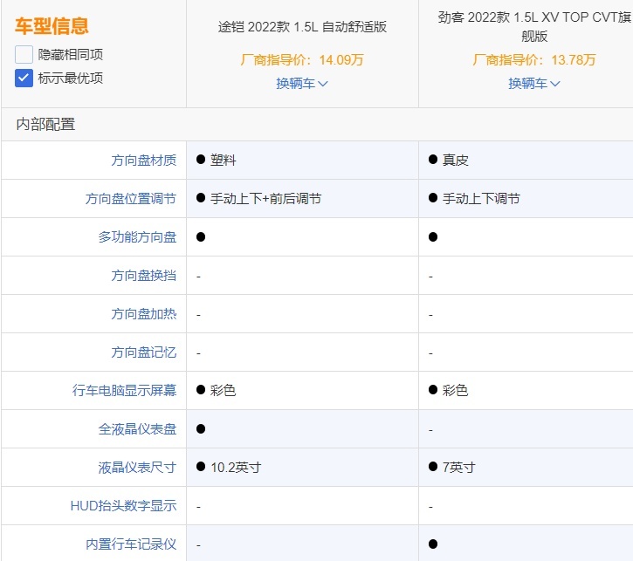
Task: Open the HUD抬头数字显示 parameter link
Action: coord(123,506)
